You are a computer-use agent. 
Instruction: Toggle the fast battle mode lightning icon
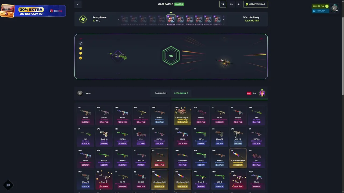[x=223, y=4]
